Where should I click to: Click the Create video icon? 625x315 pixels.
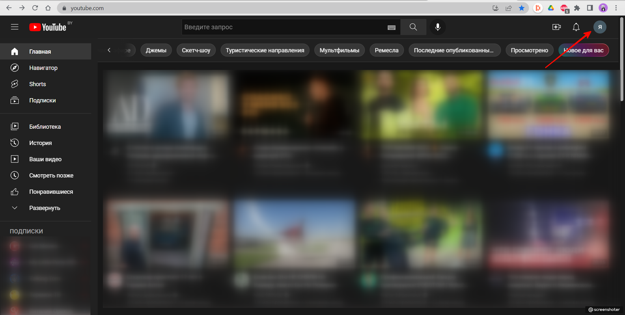[x=557, y=27]
